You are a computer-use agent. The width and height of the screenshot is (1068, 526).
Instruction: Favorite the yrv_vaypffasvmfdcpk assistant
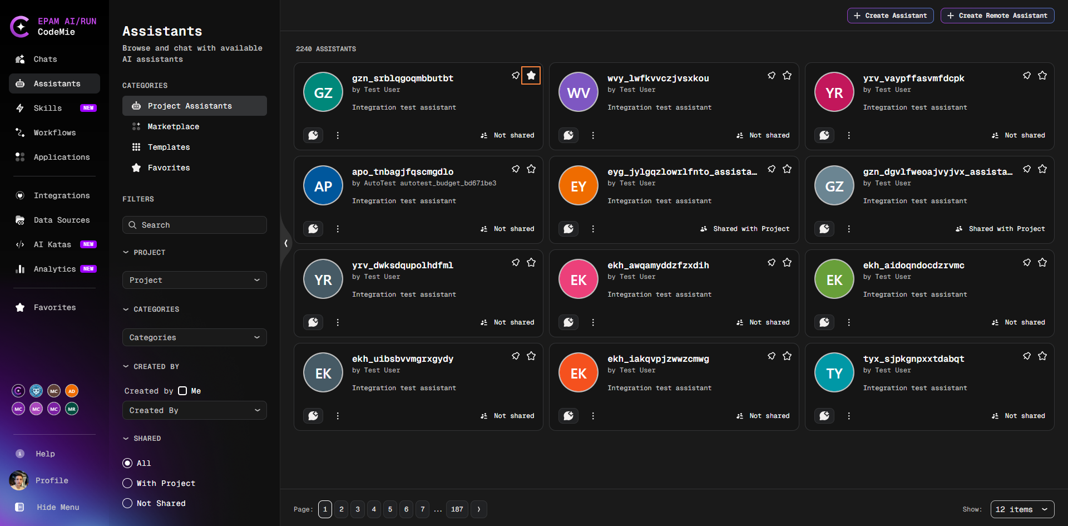coord(1042,75)
